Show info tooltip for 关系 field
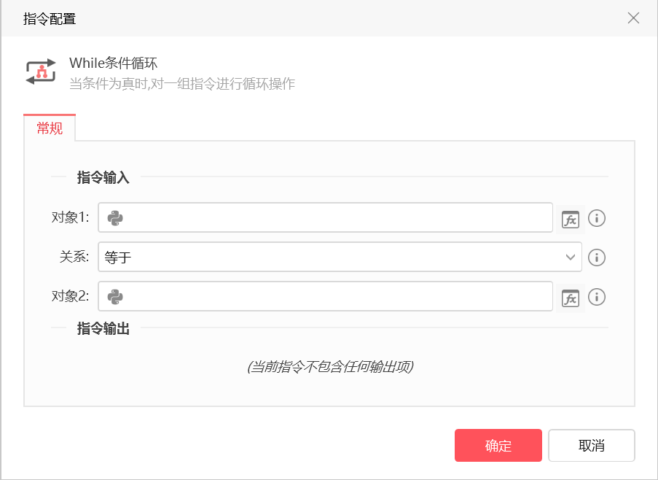The width and height of the screenshot is (658, 480). tap(596, 257)
